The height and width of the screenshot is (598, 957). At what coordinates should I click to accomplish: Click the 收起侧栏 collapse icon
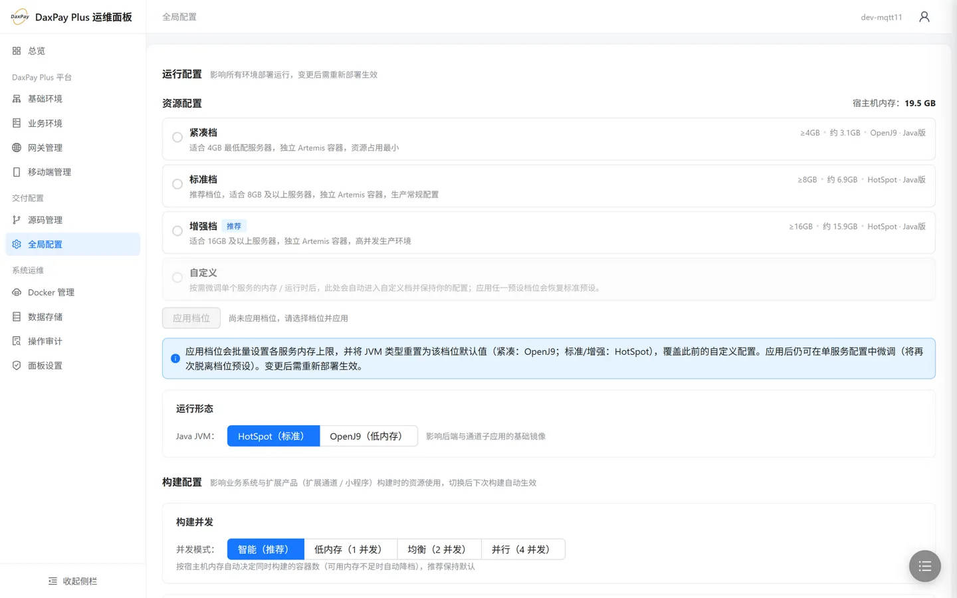tap(53, 581)
